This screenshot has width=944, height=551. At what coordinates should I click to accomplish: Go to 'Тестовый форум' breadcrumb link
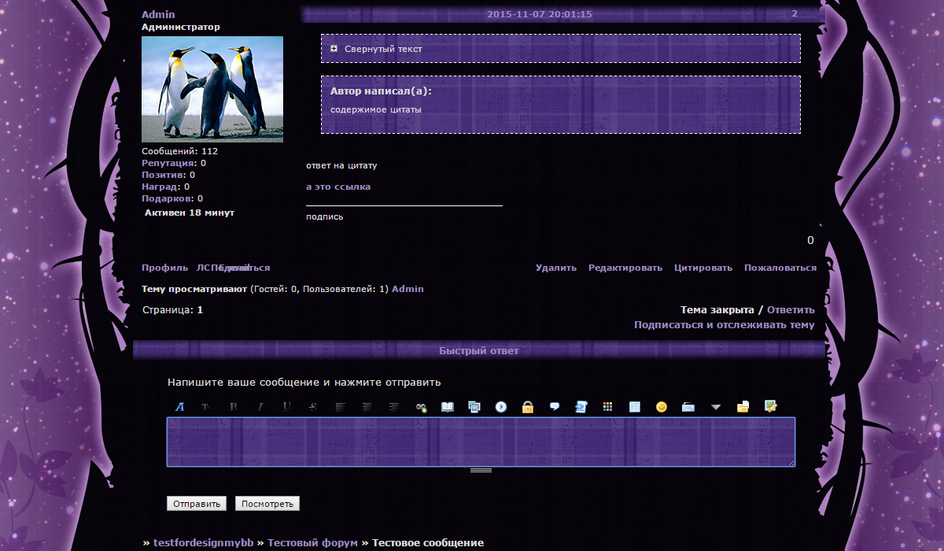point(312,543)
